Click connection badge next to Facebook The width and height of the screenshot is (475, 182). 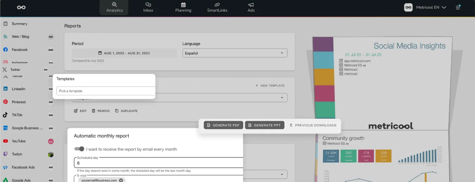pyautogui.click(x=51, y=50)
